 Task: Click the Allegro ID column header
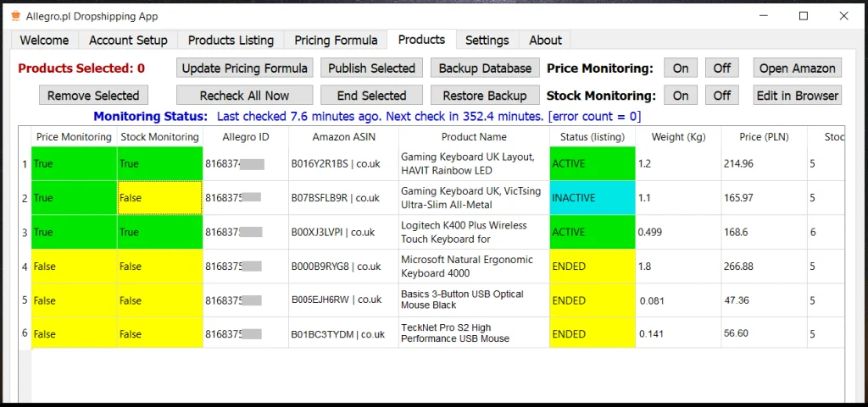(246, 136)
